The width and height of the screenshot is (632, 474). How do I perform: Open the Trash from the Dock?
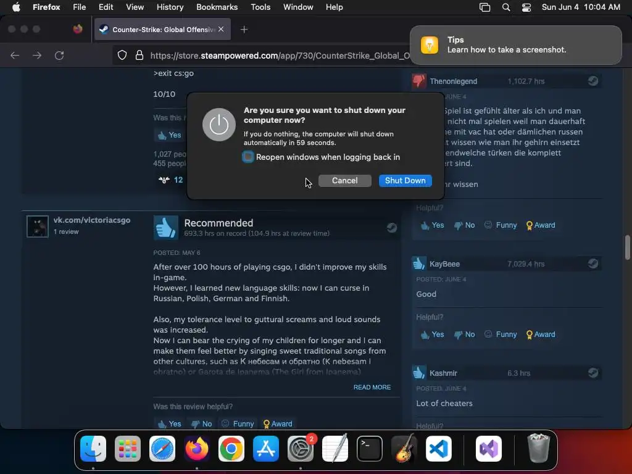point(538,449)
